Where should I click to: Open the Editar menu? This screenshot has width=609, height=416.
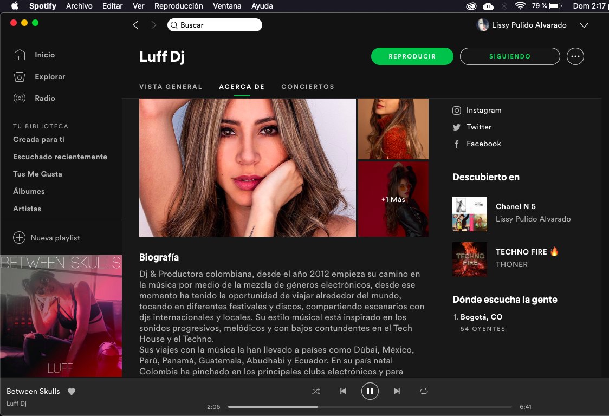[112, 6]
